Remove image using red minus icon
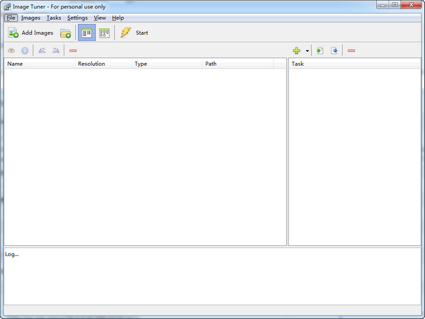The height and width of the screenshot is (319, 425). tap(73, 50)
